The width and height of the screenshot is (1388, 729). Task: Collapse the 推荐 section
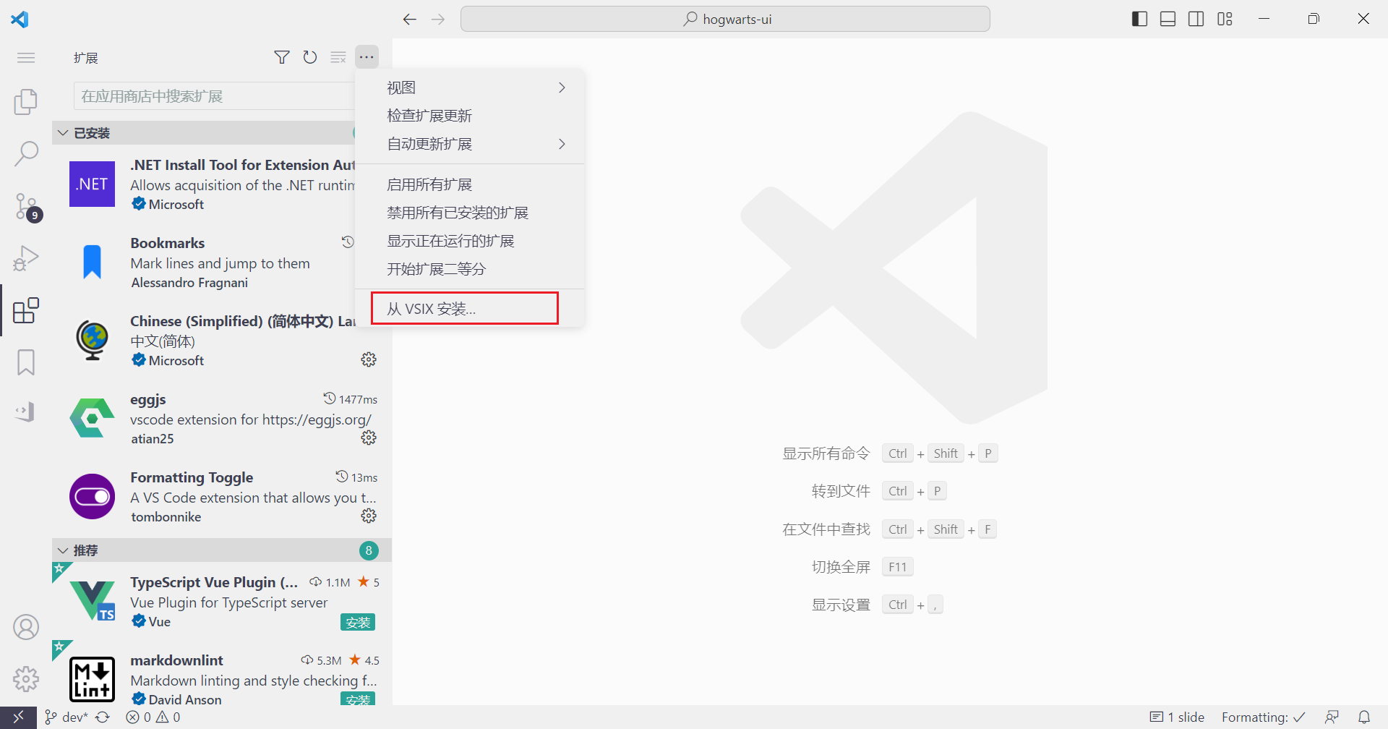tap(64, 550)
